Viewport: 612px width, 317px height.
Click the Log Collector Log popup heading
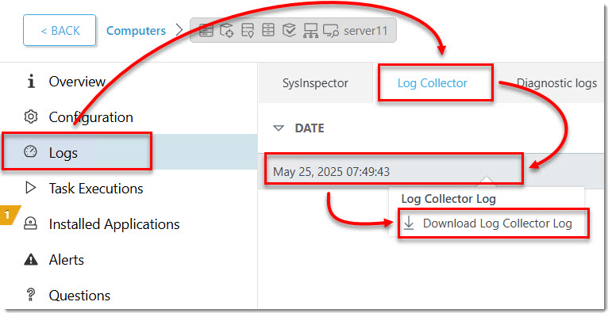coord(448,199)
